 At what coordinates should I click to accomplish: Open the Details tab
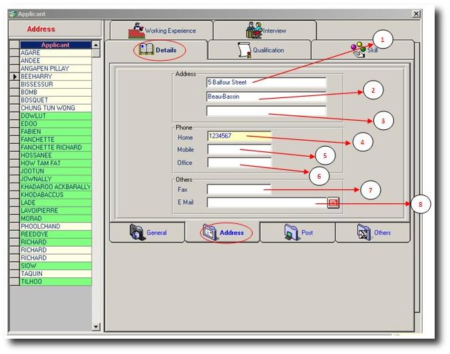(x=159, y=50)
